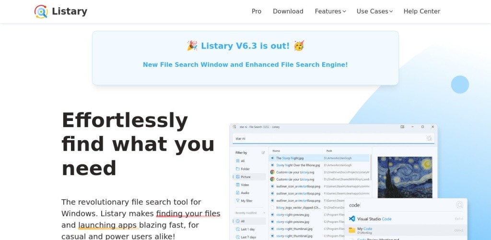Click the Listary logo icon in header
Image resolution: width=491 pixels, height=240 pixels.
[x=41, y=12]
